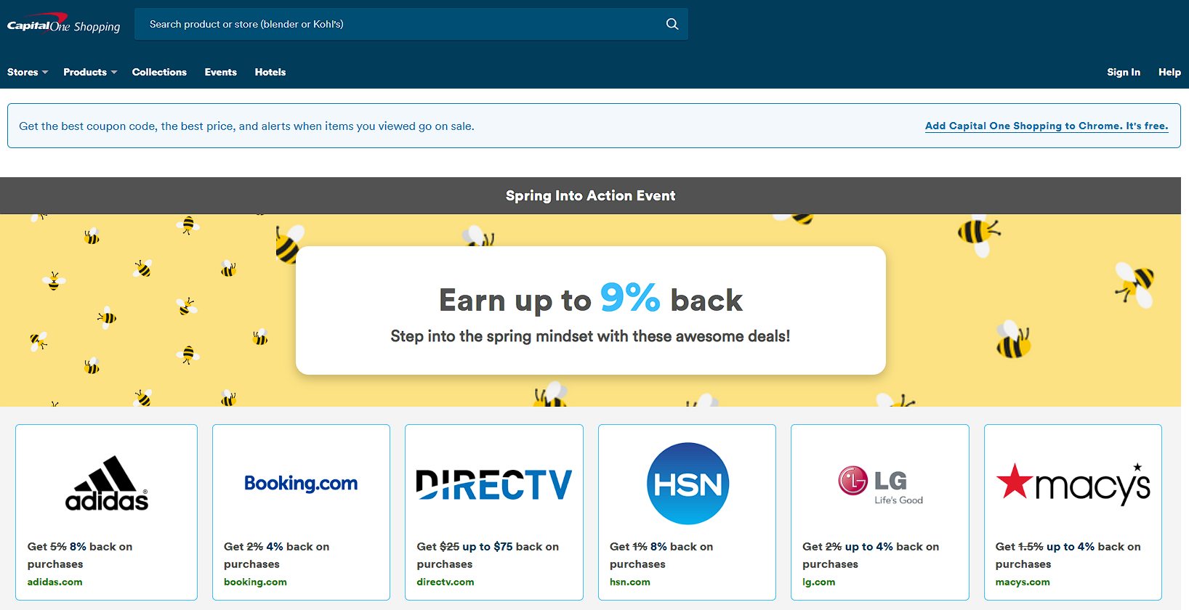The height and width of the screenshot is (610, 1189).
Task: Click 'Get 1.5% up to 4% back' offer
Action: pos(1068,556)
